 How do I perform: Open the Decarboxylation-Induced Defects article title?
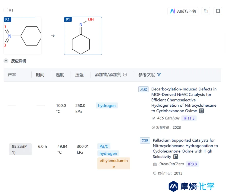coord(184,100)
